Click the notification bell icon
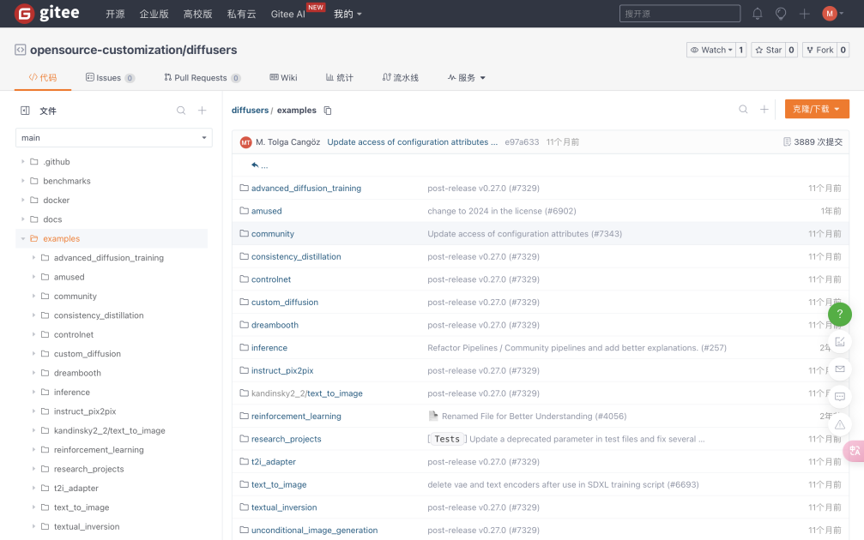Image resolution: width=864 pixels, height=540 pixels. 758,14
